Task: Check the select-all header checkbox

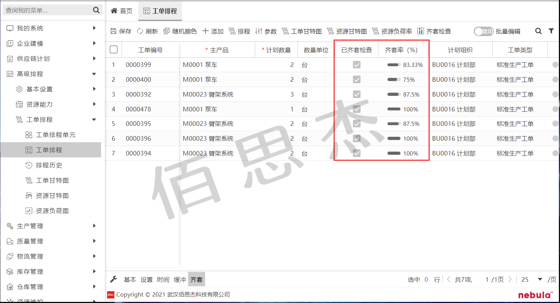Action: click(x=114, y=49)
